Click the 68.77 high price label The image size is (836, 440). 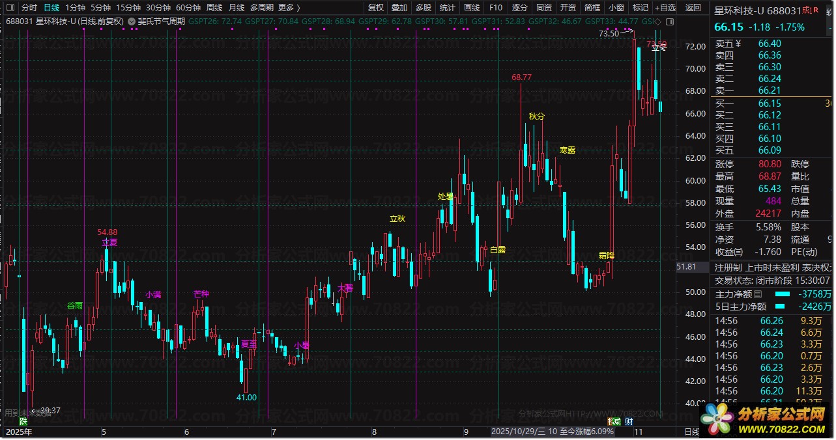[521, 77]
